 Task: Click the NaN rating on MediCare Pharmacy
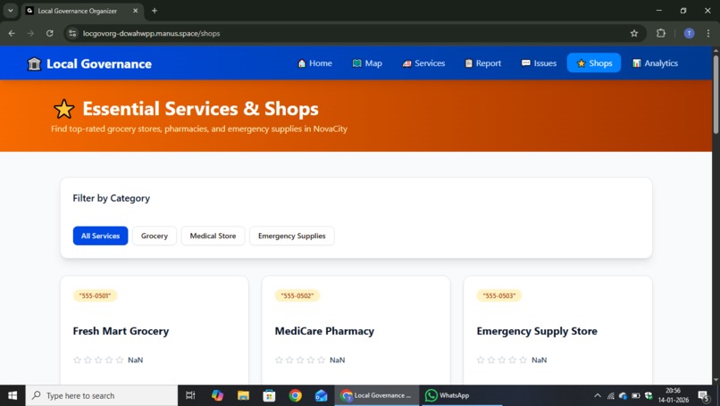pos(337,360)
